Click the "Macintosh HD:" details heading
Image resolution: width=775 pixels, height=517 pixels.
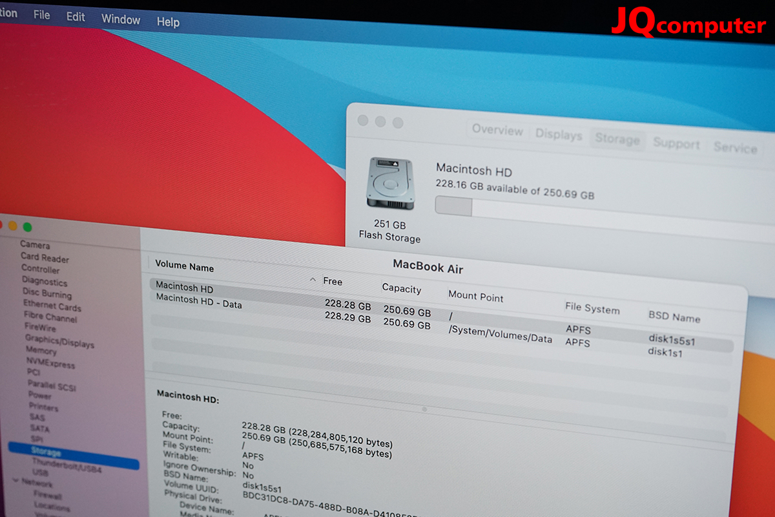point(188,396)
